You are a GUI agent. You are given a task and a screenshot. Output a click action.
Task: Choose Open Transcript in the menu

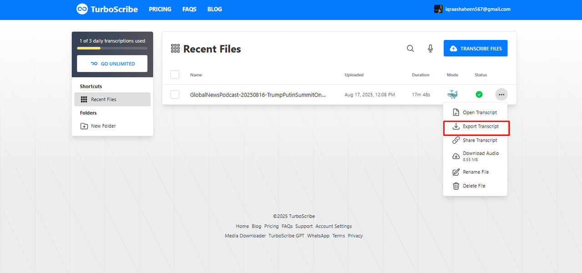[x=480, y=112]
